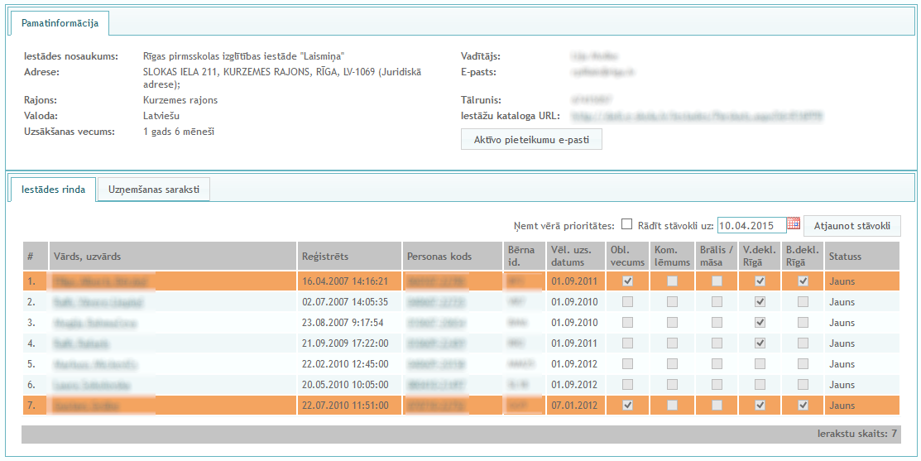Open the 'Iestāžu kataloga URL' link
Screen dimensions: 921x461
698,117
